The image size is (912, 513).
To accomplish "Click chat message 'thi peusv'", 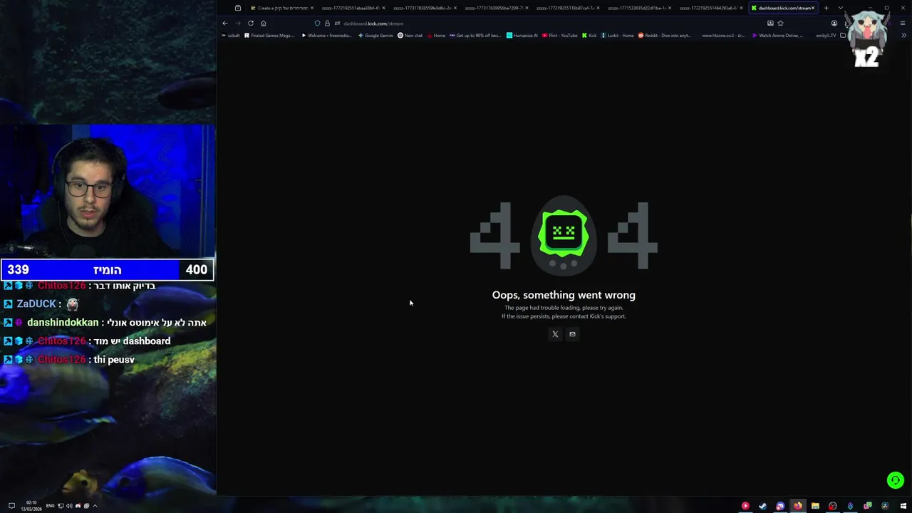I will [x=114, y=360].
